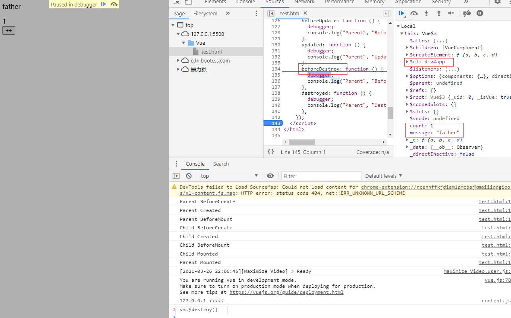
Task: Open the vuejs.org deployment guide link
Action: [x=286, y=292]
